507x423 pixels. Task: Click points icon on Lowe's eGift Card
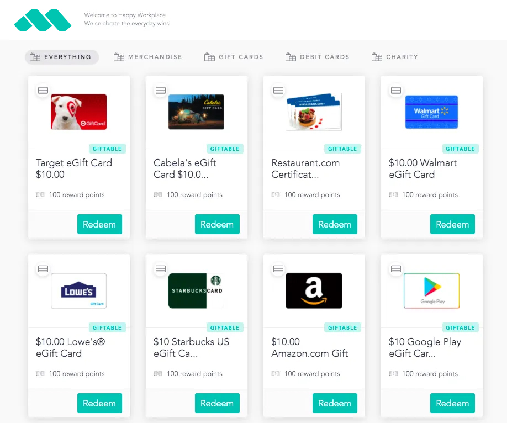point(40,373)
